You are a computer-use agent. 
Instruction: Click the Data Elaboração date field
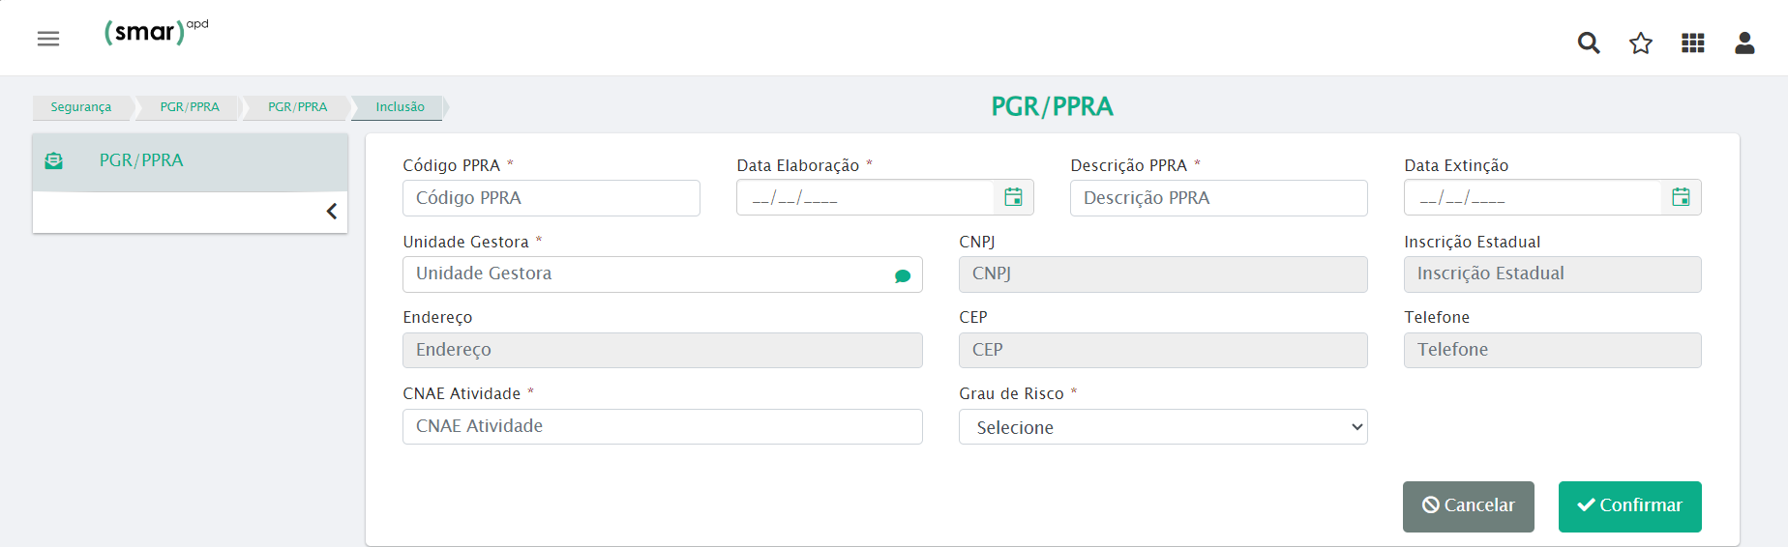[864, 198]
